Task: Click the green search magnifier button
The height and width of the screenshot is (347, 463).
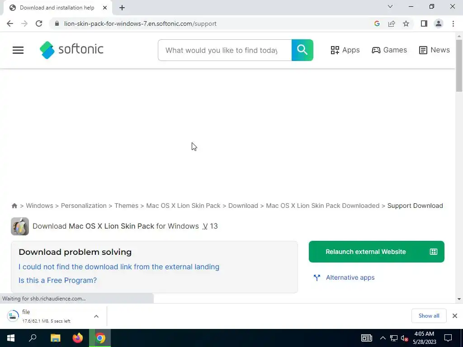Action: click(302, 50)
